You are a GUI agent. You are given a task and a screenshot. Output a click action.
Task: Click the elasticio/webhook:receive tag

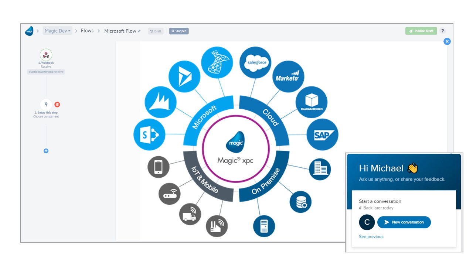[46, 72]
